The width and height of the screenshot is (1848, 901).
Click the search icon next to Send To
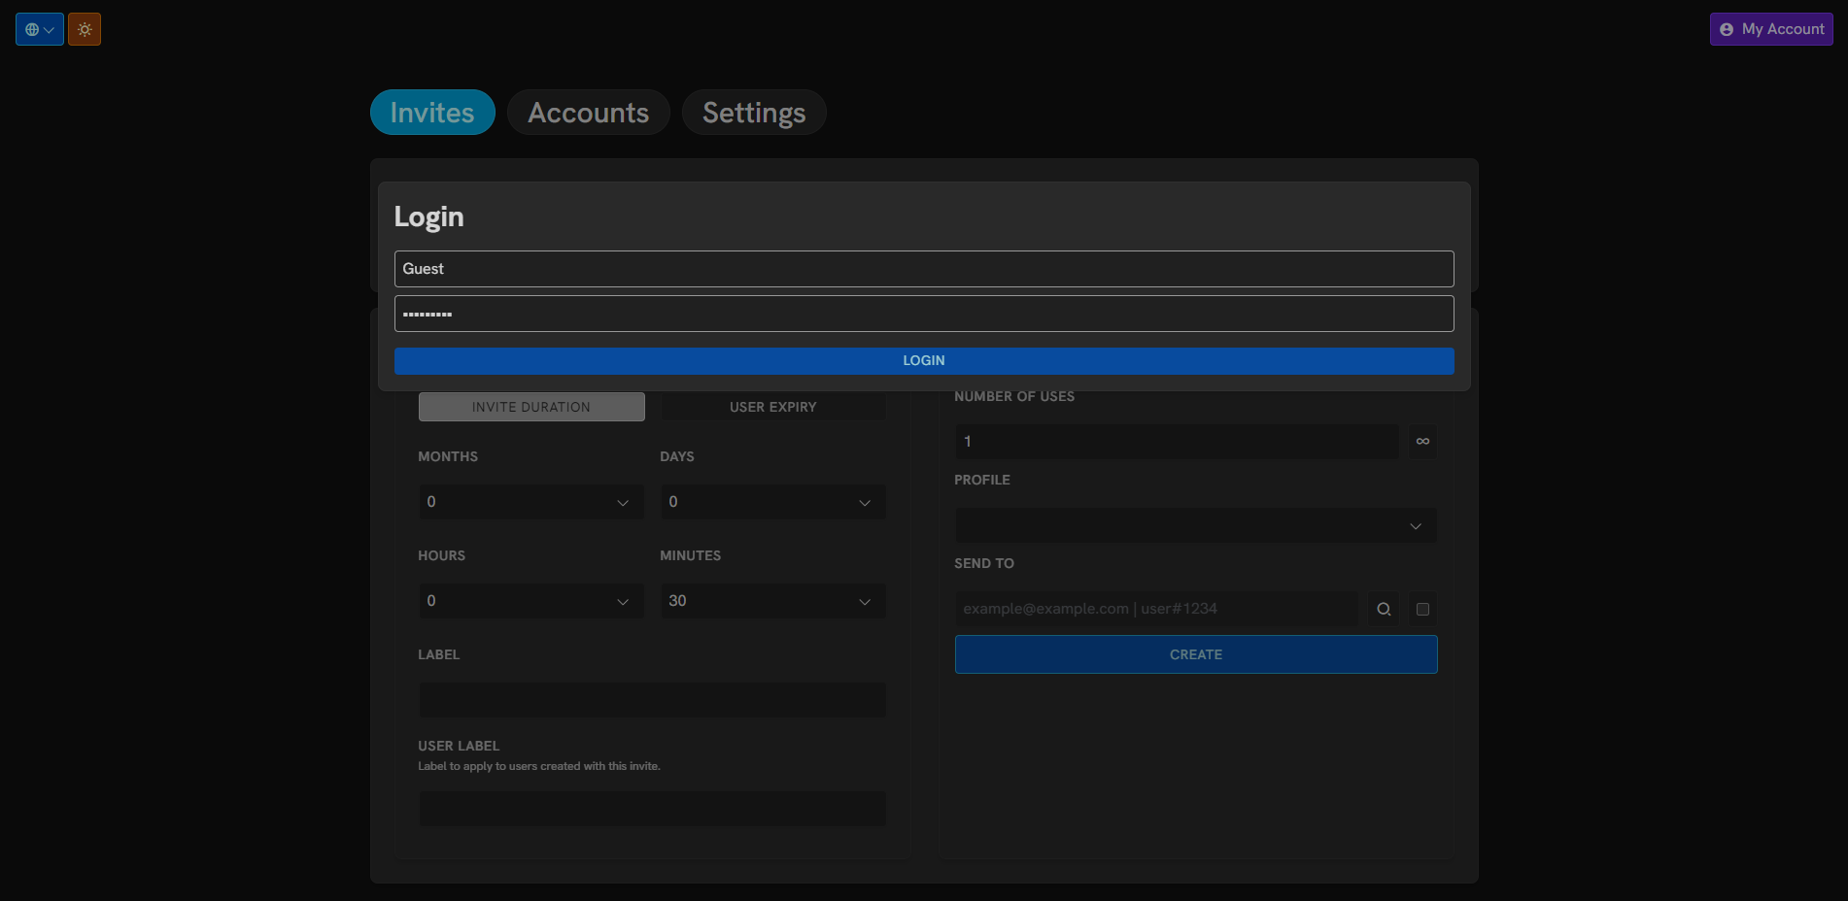tap(1384, 609)
